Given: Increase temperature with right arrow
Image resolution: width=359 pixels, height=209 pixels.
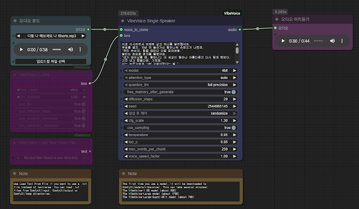Looking at the screenshot, I should click(x=234, y=135).
